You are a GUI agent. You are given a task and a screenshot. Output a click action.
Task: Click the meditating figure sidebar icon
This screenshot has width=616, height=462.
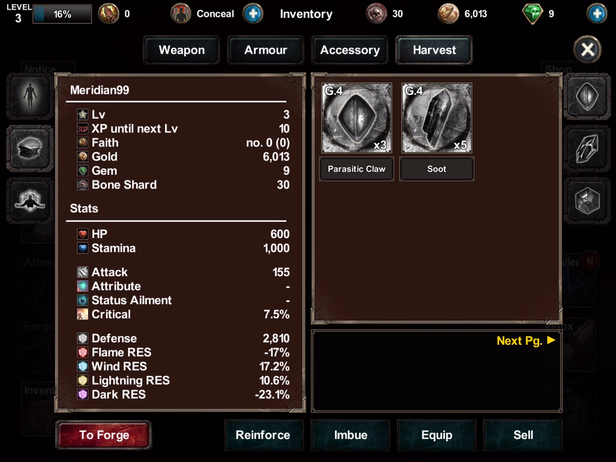click(x=30, y=200)
